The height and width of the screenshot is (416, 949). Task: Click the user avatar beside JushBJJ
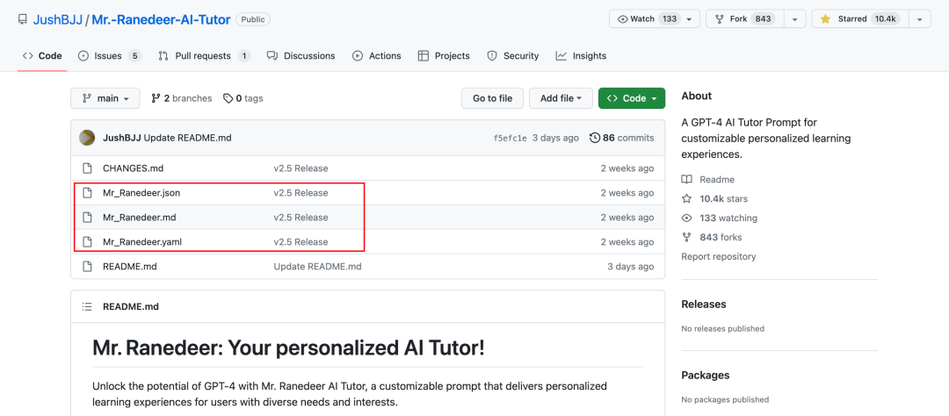click(x=87, y=138)
